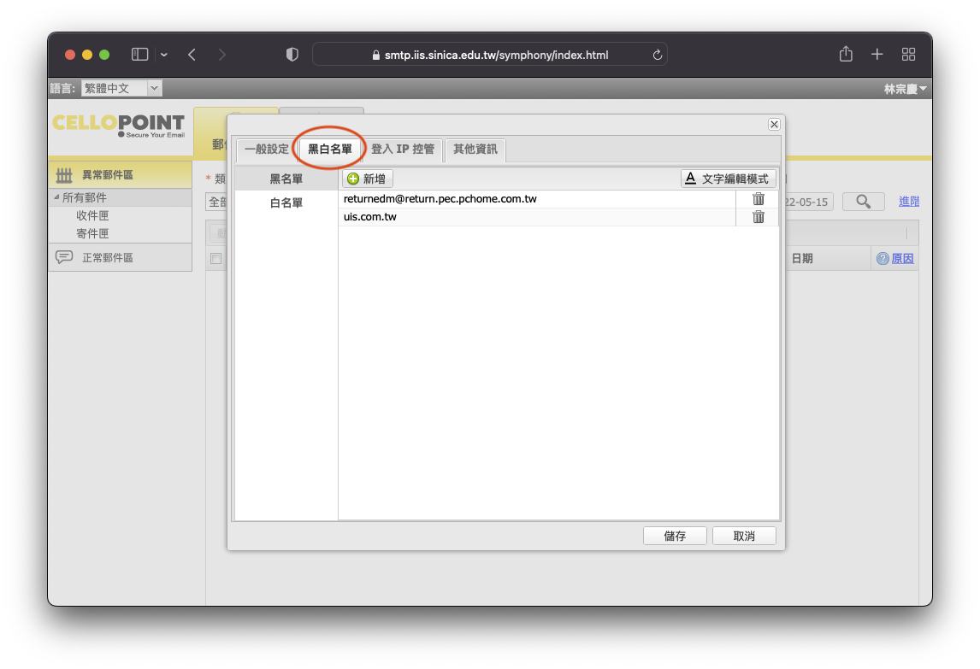Show the Safari tab overview

tap(909, 55)
